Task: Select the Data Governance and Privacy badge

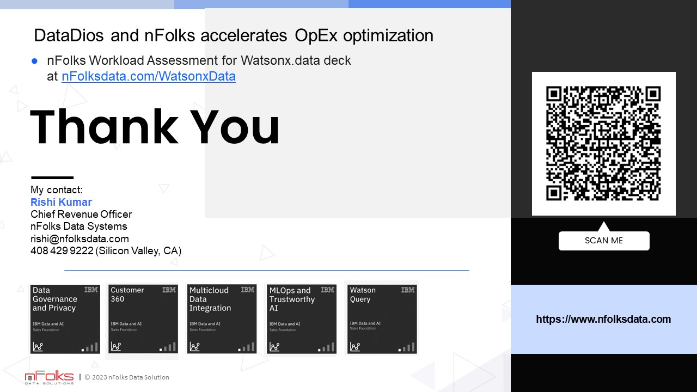Action: point(65,319)
